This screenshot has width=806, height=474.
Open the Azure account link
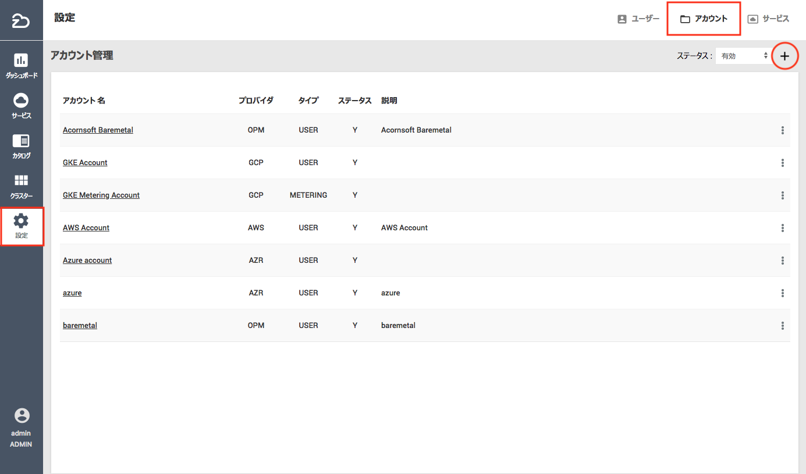point(87,261)
